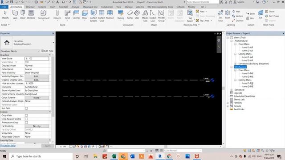This screenshot has height=160, width=285.
Task: Select the Shaft opening tool
Action: pos(228,15)
